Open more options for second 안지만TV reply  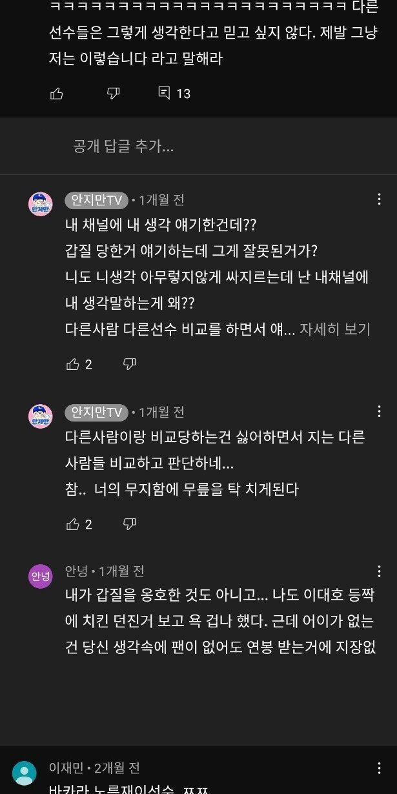tap(379, 411)
